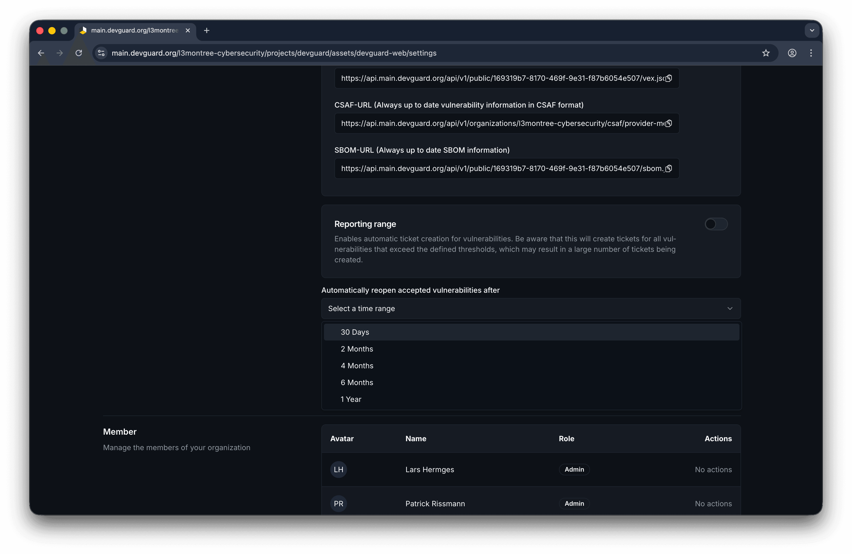Click the browser forward arrow
The image size is (852, 554).
60,53
